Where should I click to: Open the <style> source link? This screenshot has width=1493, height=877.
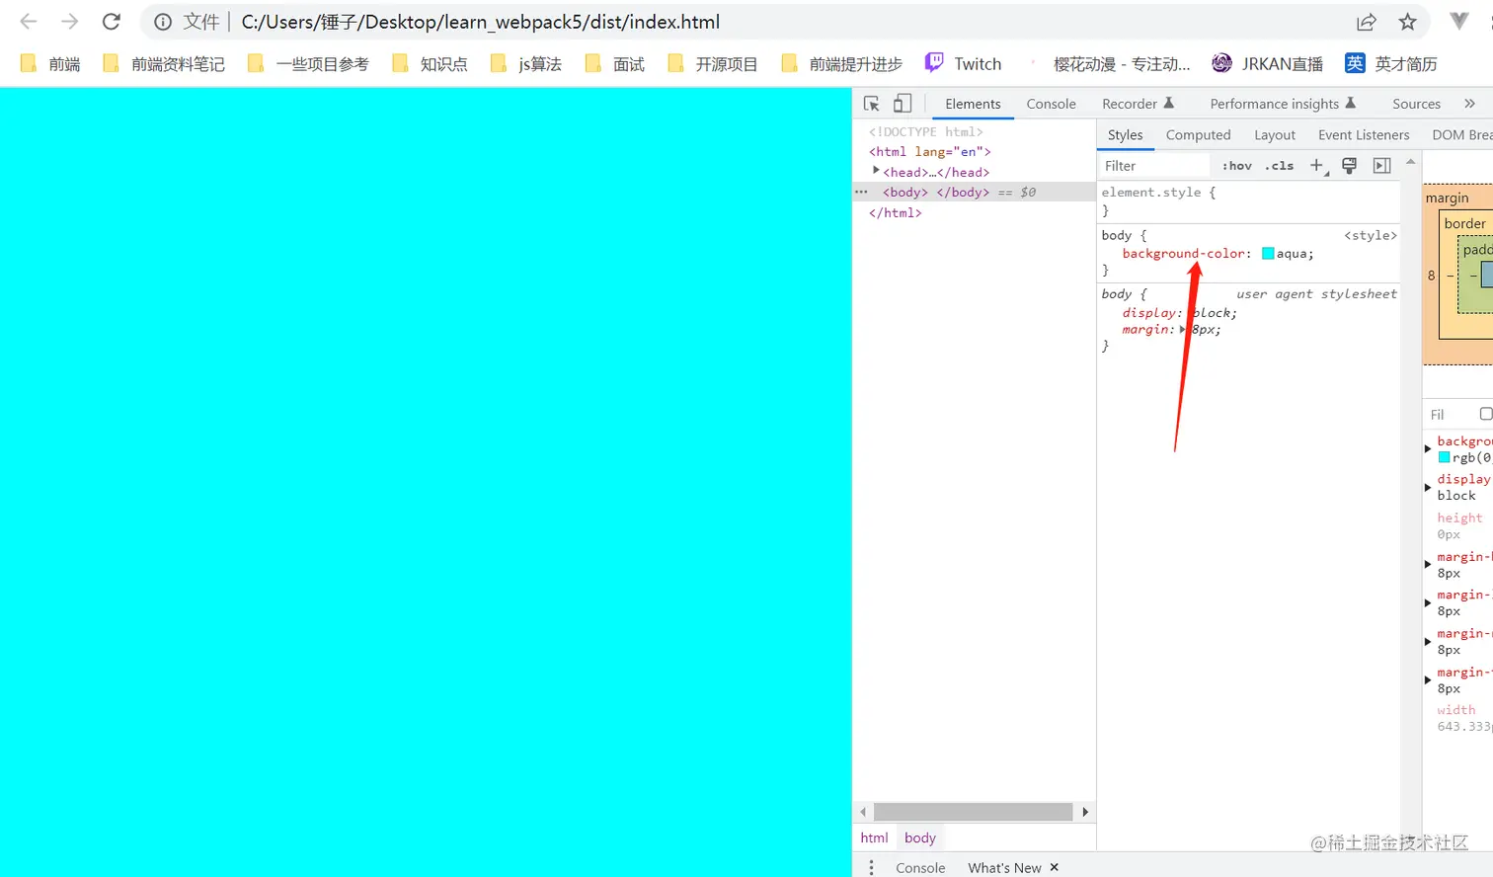1371,236
